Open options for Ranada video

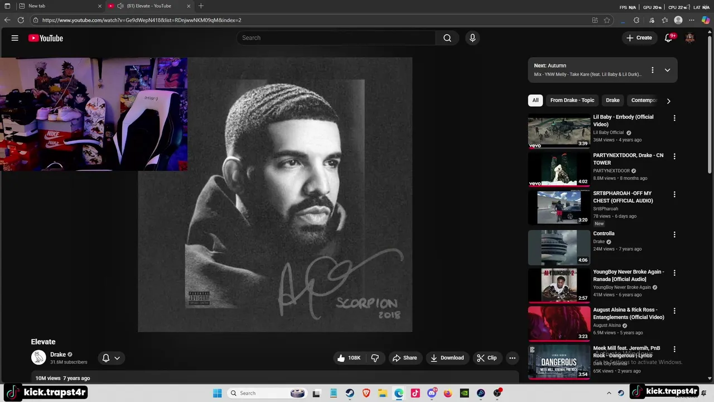tap(674, 272)
